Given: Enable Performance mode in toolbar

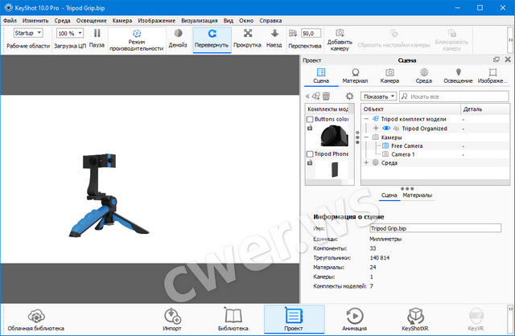Looking at the screenshot, I should point(136,38).
